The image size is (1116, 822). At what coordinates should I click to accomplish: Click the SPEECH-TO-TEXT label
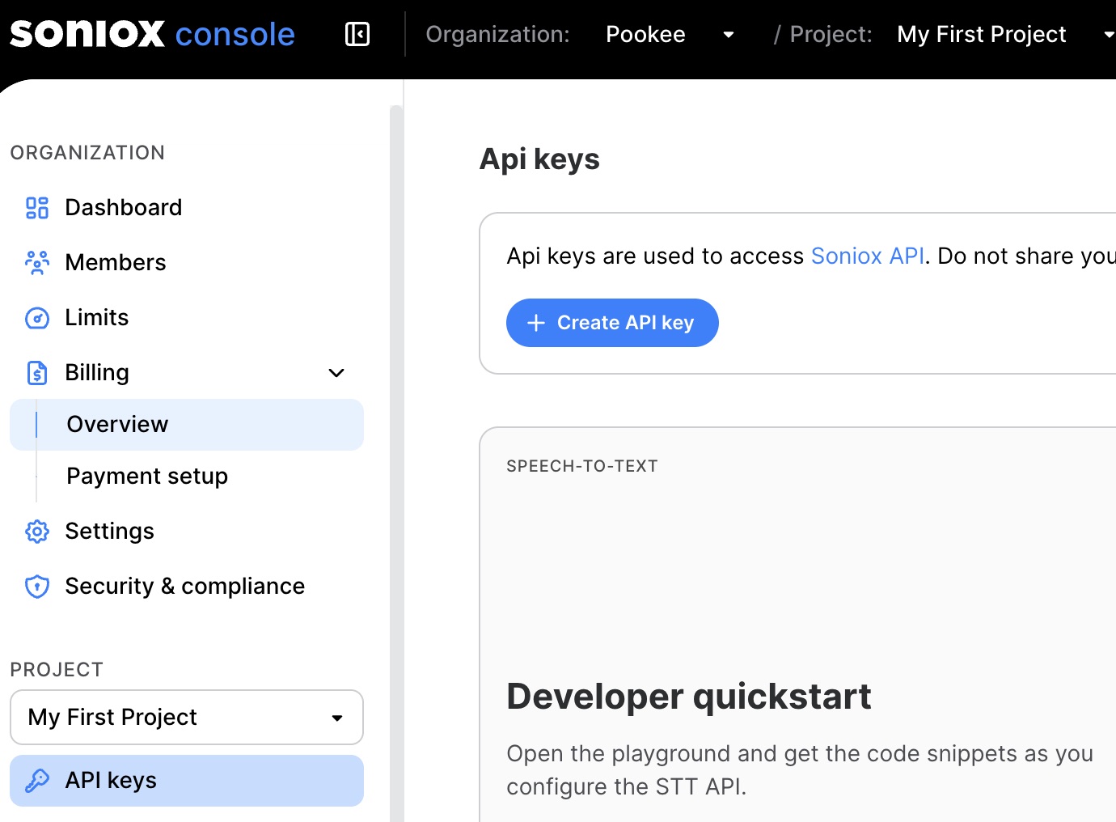pos(582,466)
